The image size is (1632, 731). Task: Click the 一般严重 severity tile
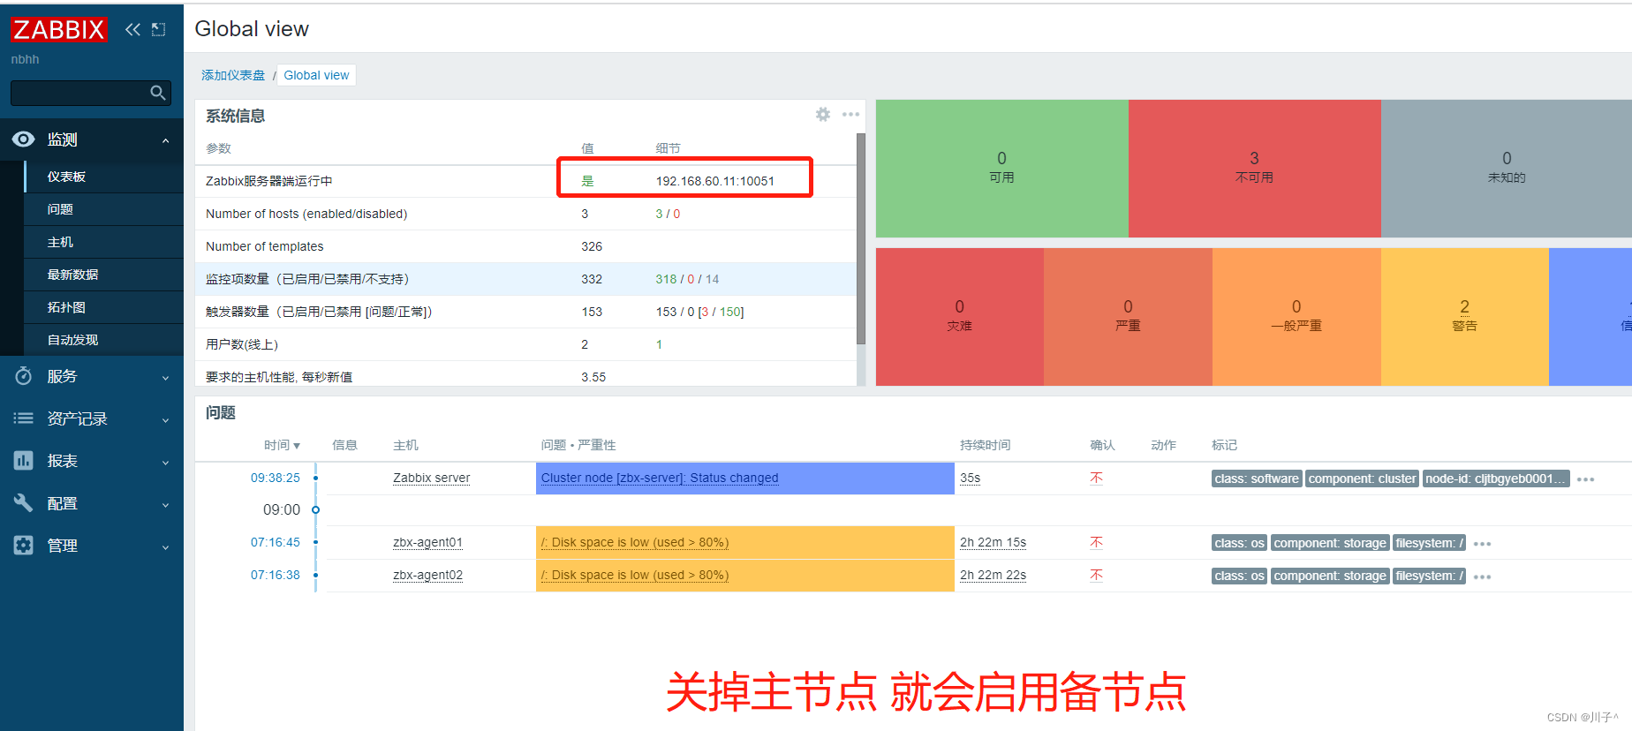1296,316
